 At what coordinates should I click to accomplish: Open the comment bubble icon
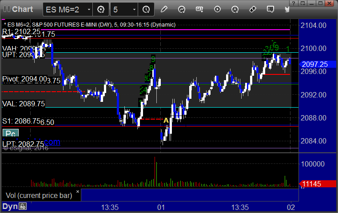pyautogui.click(x=270, y=9)
